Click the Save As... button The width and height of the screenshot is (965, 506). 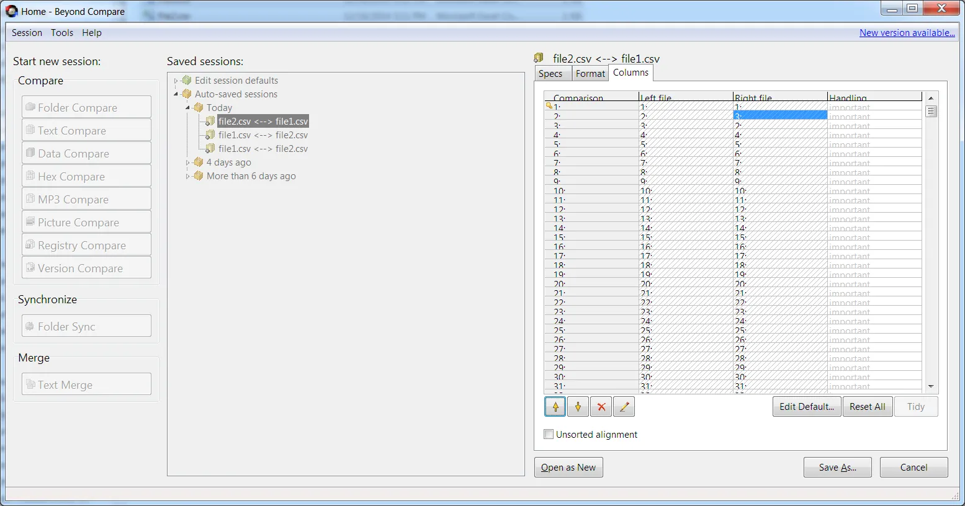click(x=838, y=468)
